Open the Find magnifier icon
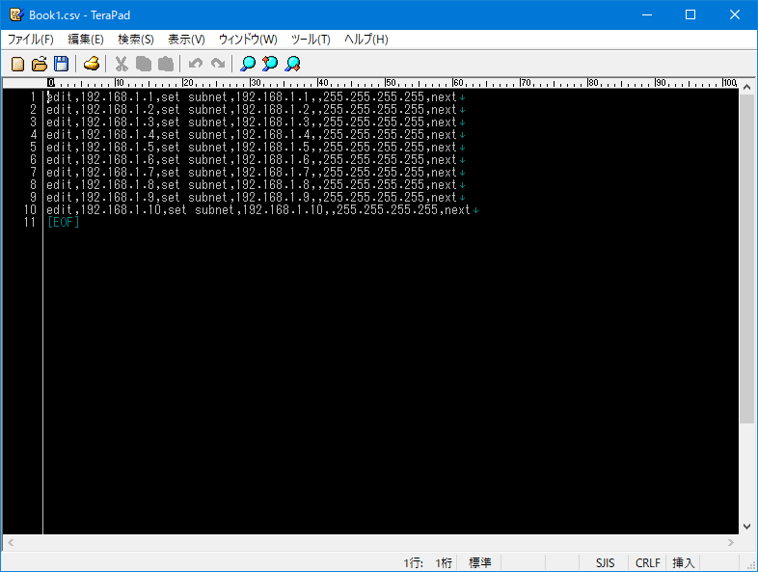The width and height of the screenshot is (758, 572). (x=248, y=65)
